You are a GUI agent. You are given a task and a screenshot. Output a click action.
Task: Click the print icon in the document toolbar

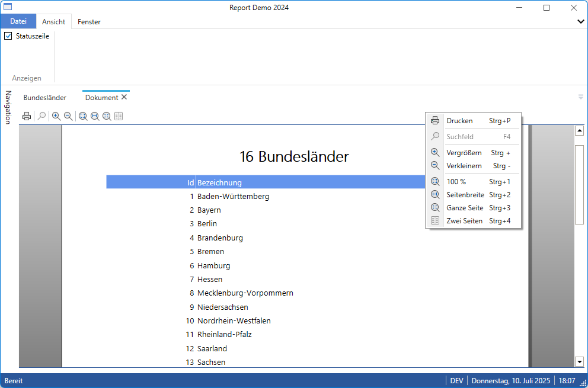[x=27, y=117]
